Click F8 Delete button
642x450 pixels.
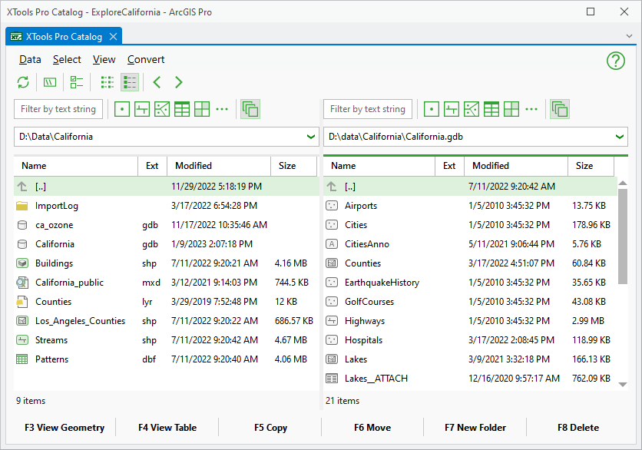pyautogui.click(x=578, y=428)
